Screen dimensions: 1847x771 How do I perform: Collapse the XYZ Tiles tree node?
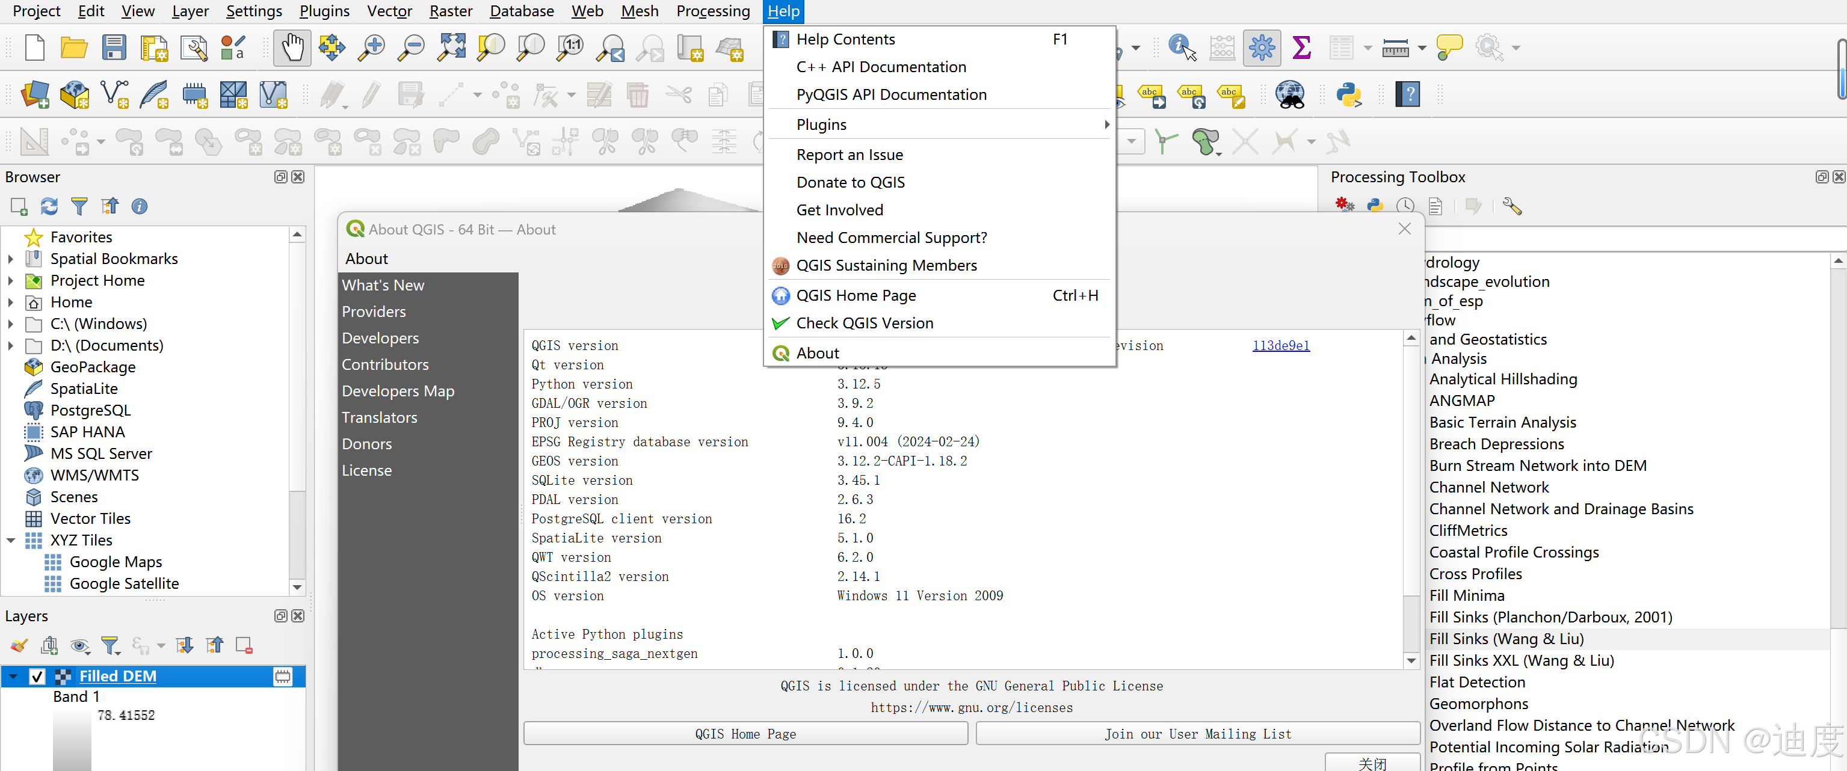click(x=11, y=540)
